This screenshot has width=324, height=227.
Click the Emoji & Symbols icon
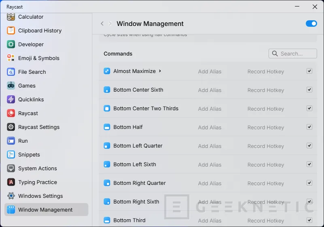11,58
